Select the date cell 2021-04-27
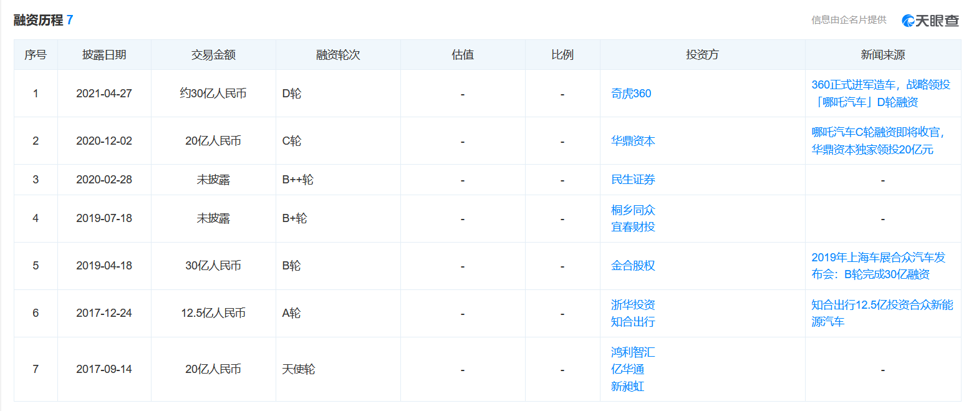Image resolution: width=974 pixels, height=411 pixels. coord(104,94)
